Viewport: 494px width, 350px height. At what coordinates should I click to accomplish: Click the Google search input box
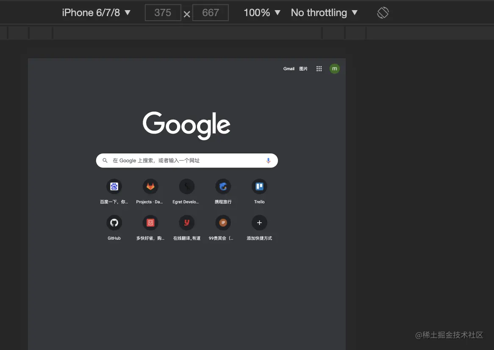click(187, 160)
